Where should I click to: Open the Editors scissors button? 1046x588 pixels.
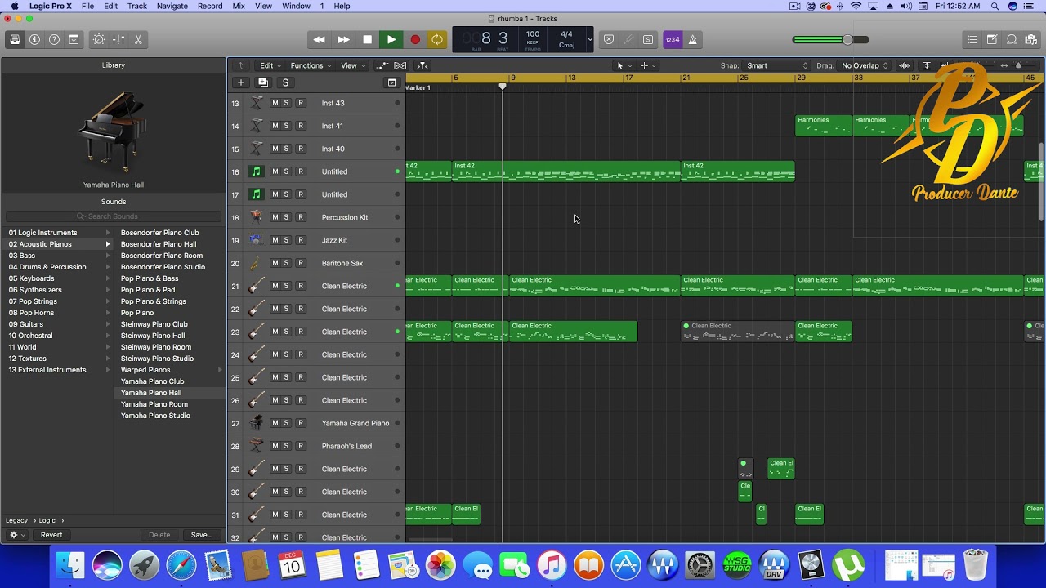click(138, 39)
